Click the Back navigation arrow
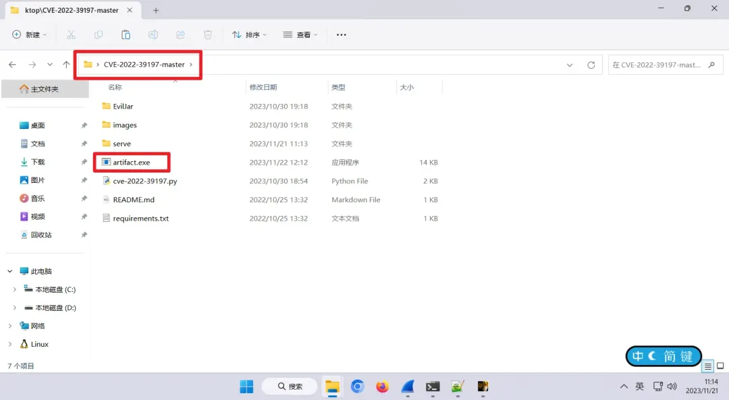 coord(13,64)
